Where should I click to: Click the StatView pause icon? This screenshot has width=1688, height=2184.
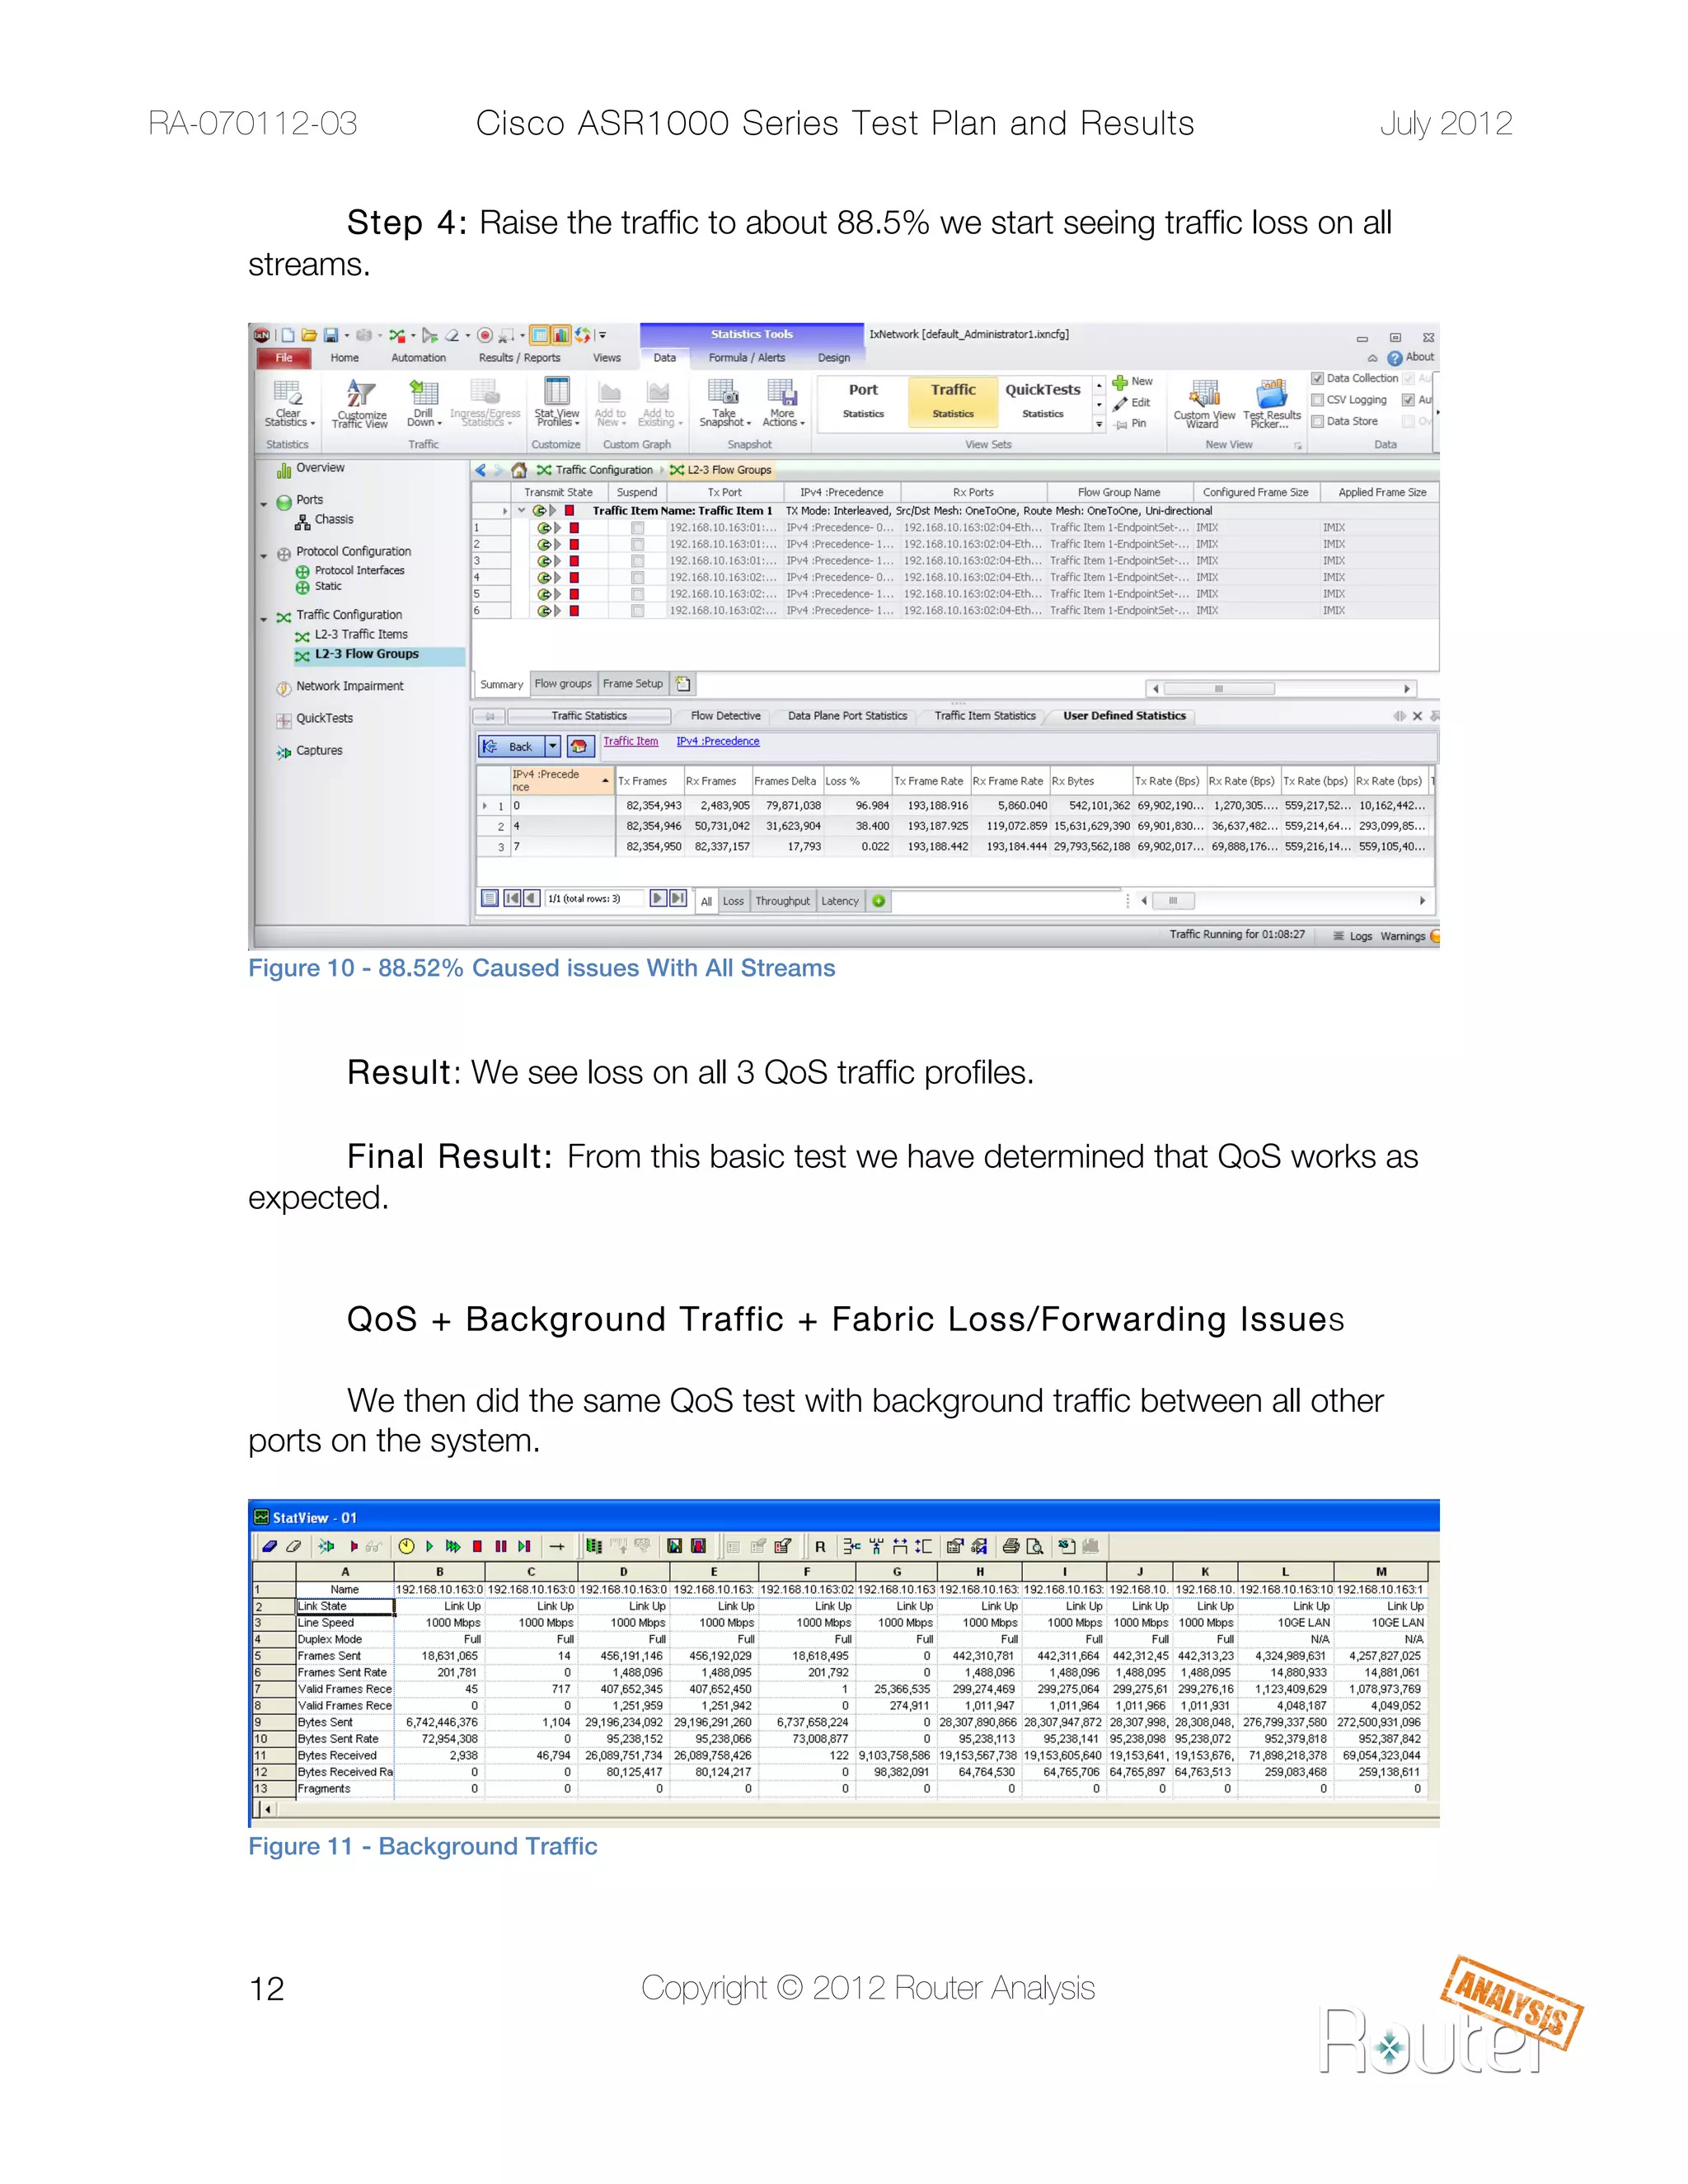[x=501, y=1547]
